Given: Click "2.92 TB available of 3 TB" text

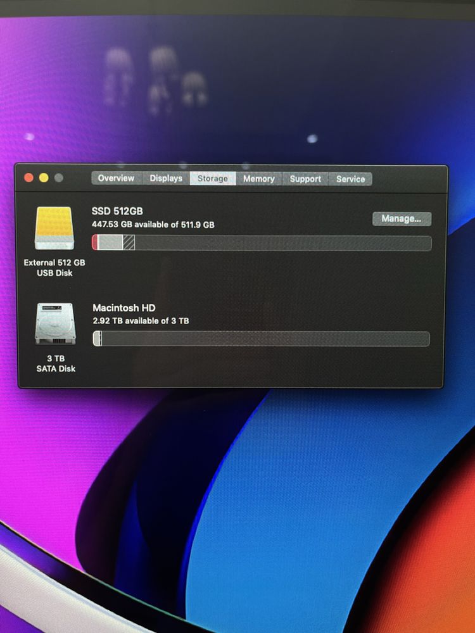Looking at the screenshot, I should [x=141, y=321].
